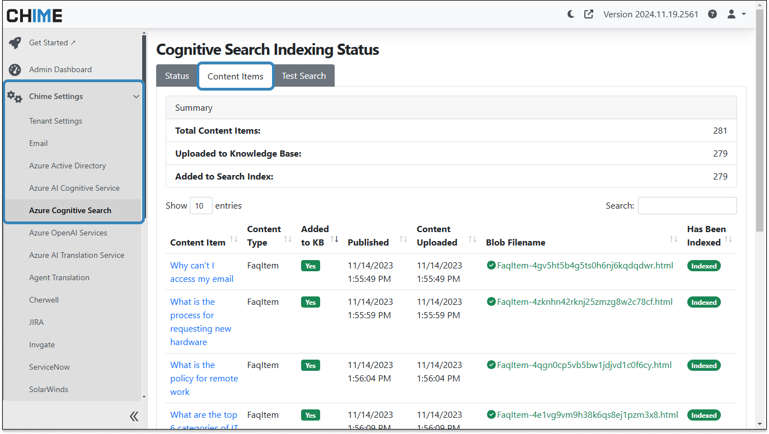The height and width of the screenshot is (434, 769).
Task: Open blob FaqItem-4e1vg9vm9h38k6qs8ej1pzm3x8.html
Action: coord(588,415)
